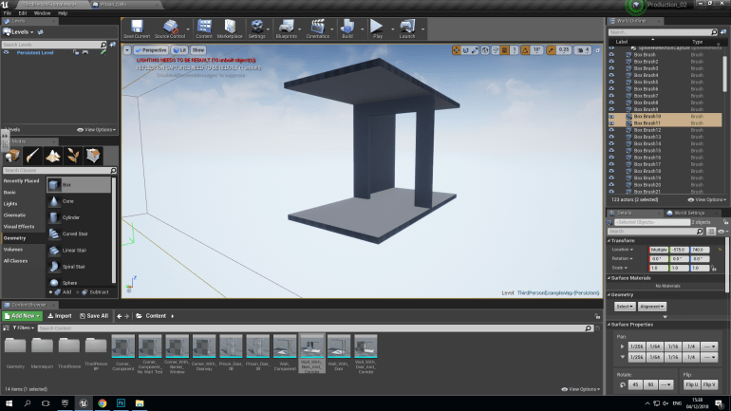Click the Build toolbar icon
This screenshot has height=411, width=731.
[x=347, y=28]
